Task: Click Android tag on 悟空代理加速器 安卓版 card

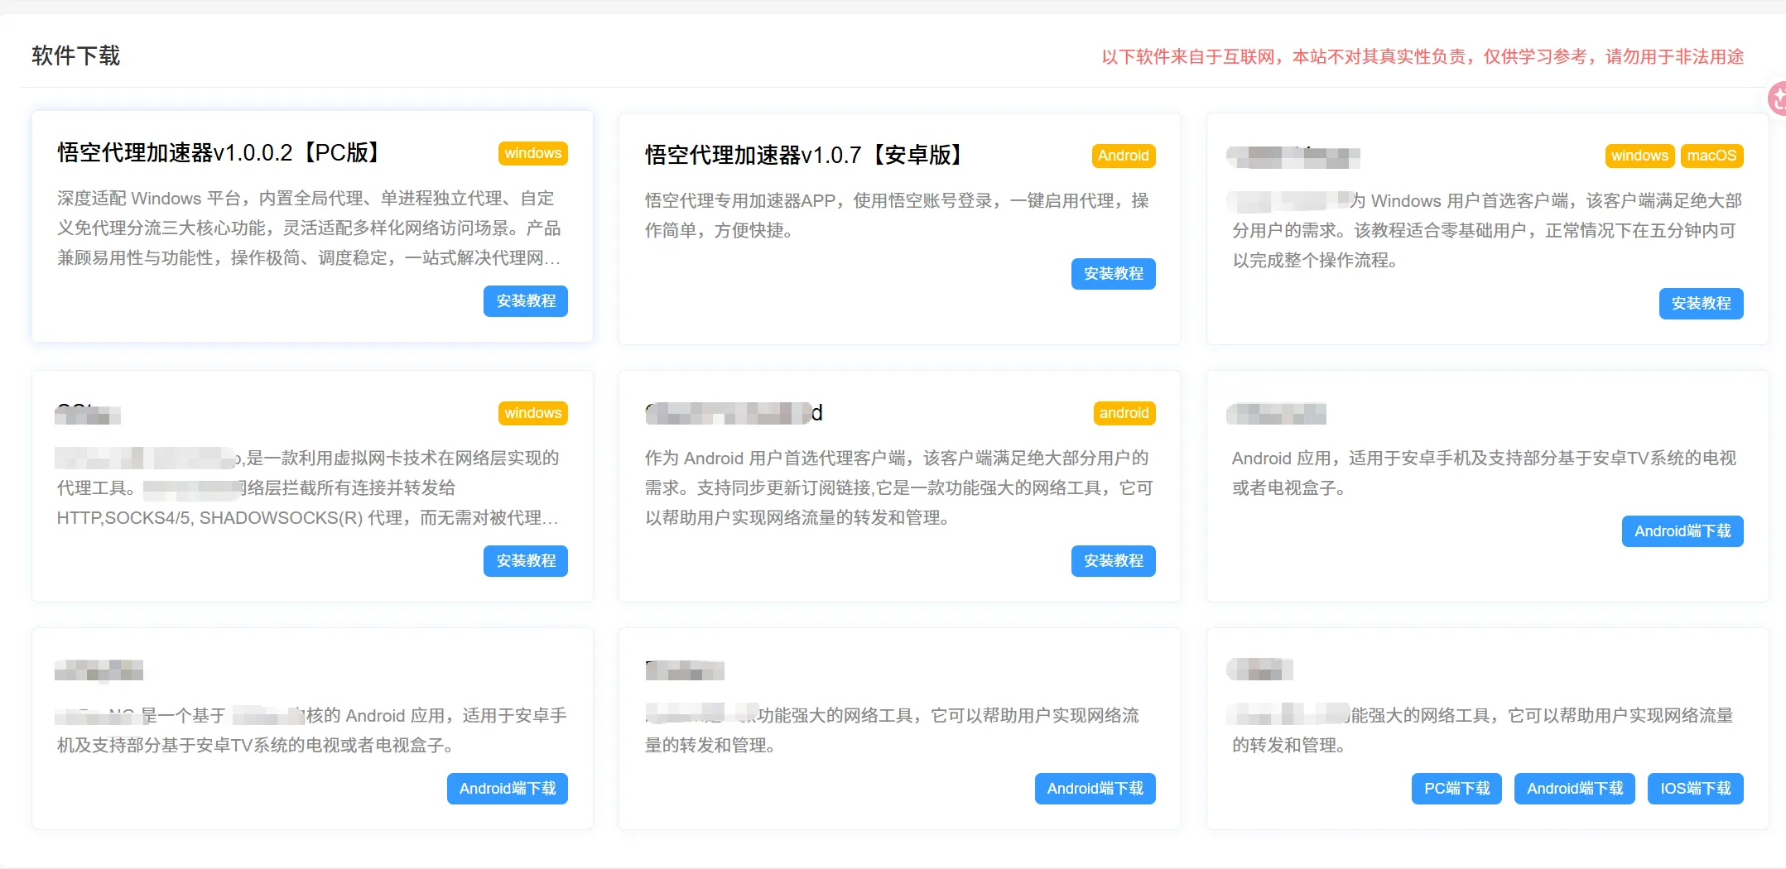Action: [x=1124, y=156]
